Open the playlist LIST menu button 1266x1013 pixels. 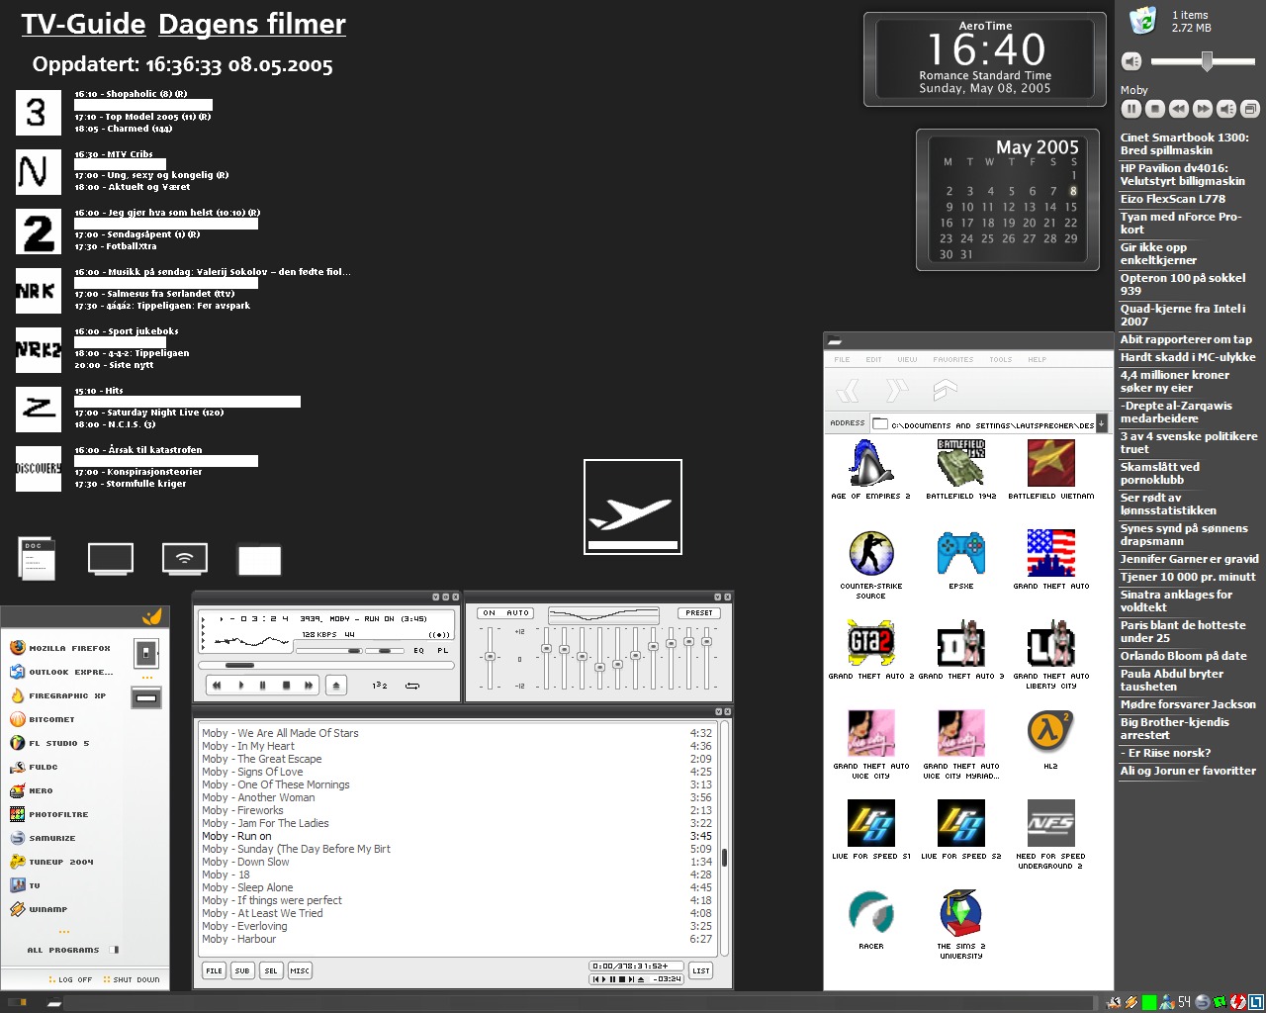click(701, 970)
